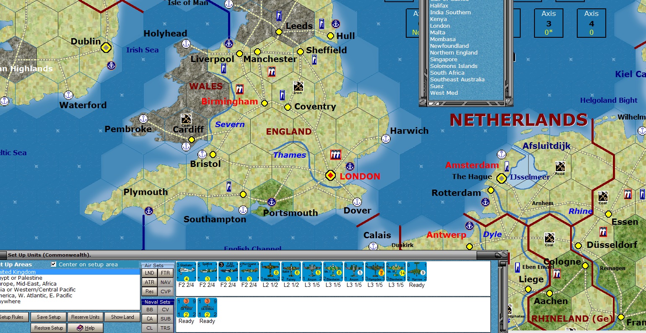Click the Axis 3 status box
646x333 pixels.
coord(548,23)
